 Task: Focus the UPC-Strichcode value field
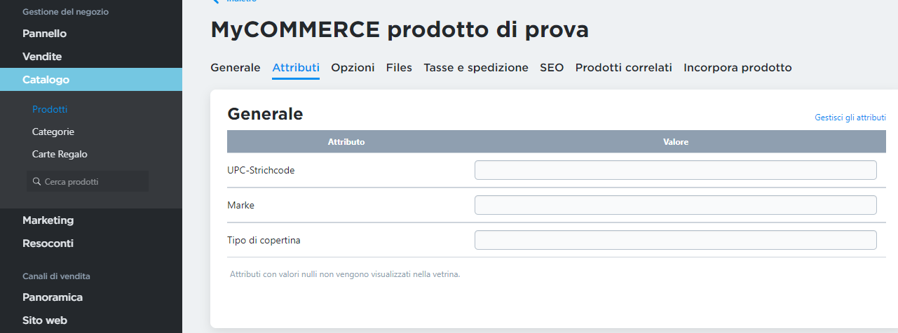[676, 170]
